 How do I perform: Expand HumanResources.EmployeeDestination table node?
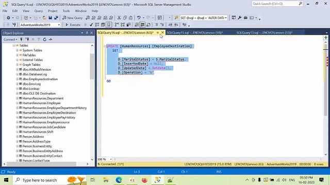tap(17, 113)
